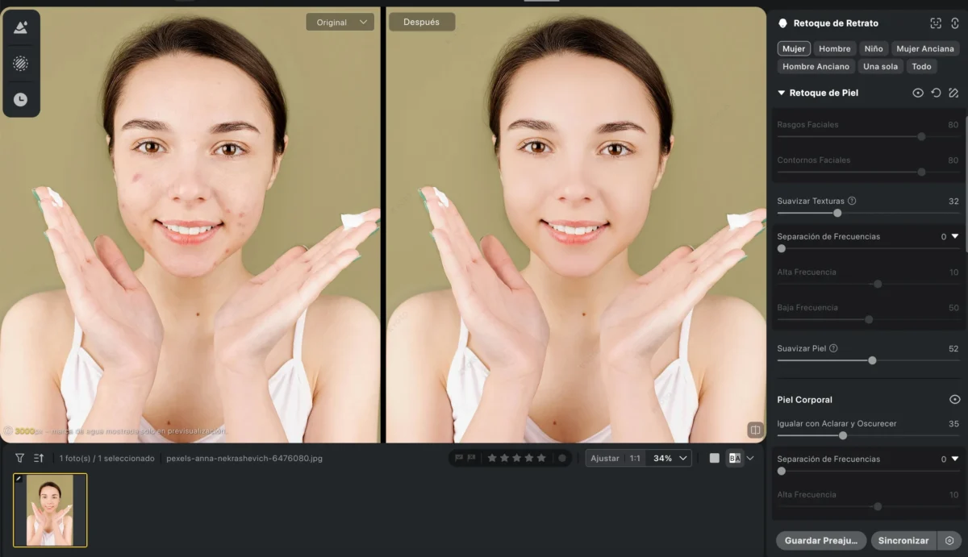Open the history clock icon
The width and height of the screenshot is (968, 557).
pos(21,99)
